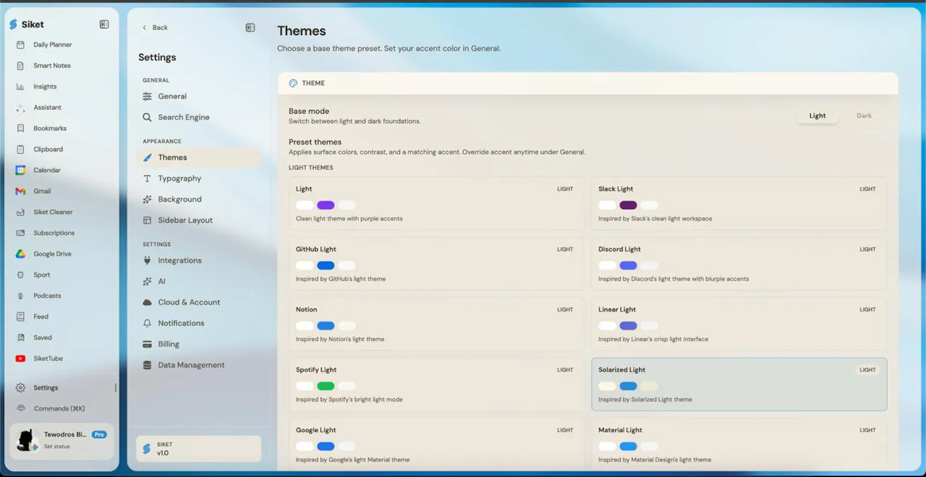Select Themes in the Appearance section
This screenshot has width=926, height=477.
tap(199, 157)
